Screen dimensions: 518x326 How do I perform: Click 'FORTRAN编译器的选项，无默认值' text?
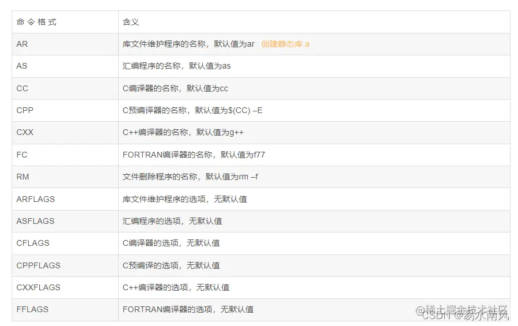pos(188,309)
